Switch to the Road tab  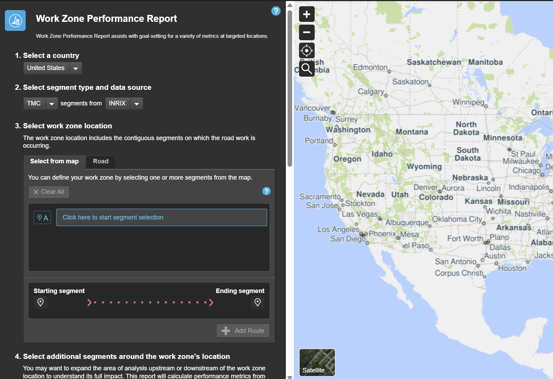click(101, 161)
